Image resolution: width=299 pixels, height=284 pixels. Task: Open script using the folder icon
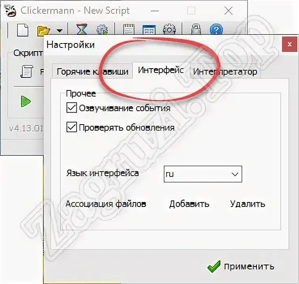43,30
